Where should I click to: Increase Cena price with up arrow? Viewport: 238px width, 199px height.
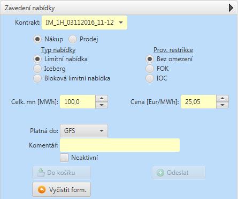(x=222, y=98)
